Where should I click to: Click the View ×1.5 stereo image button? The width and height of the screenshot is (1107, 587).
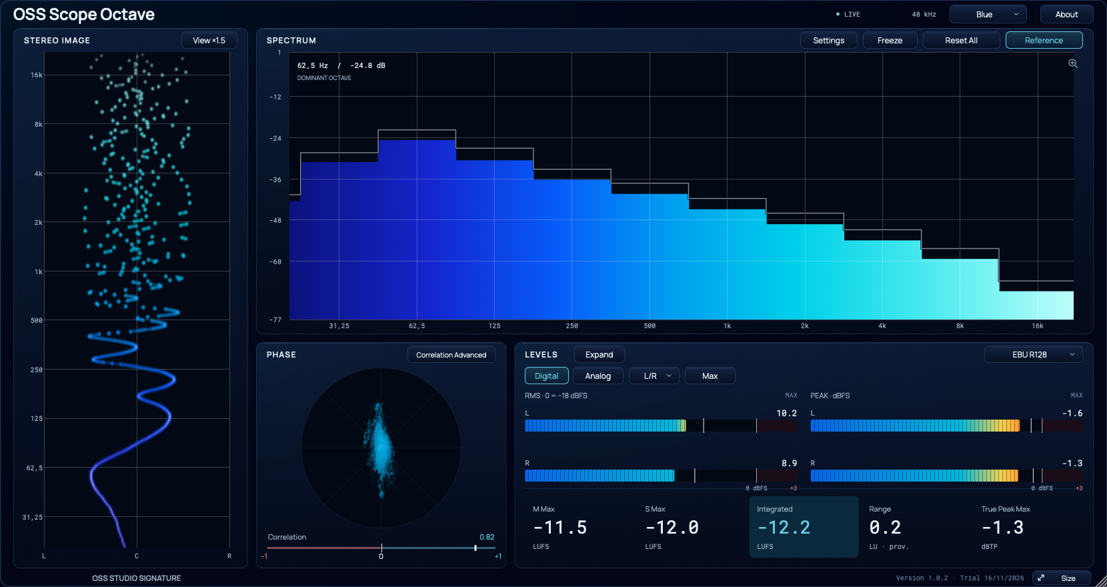click(x=209, y=41)
